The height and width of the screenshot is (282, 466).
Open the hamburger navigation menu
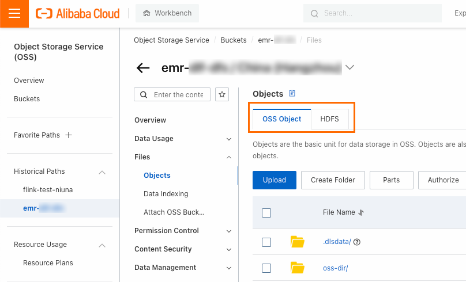14,14
